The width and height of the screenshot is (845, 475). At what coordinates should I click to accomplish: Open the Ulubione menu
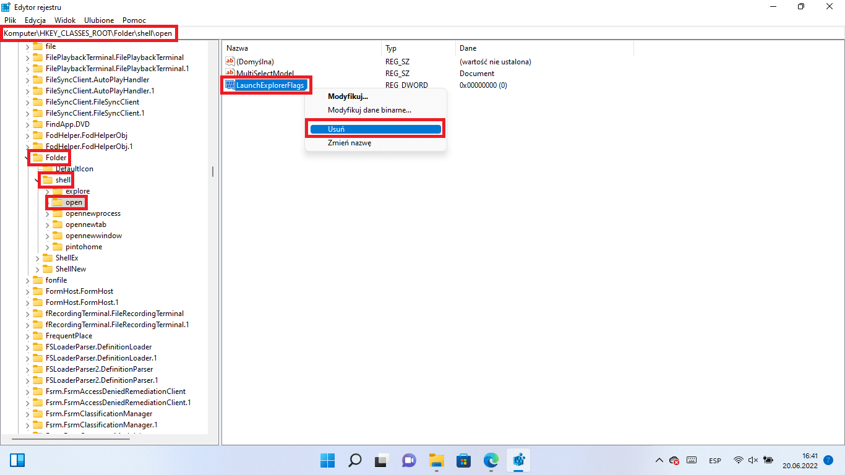[99, 20]
